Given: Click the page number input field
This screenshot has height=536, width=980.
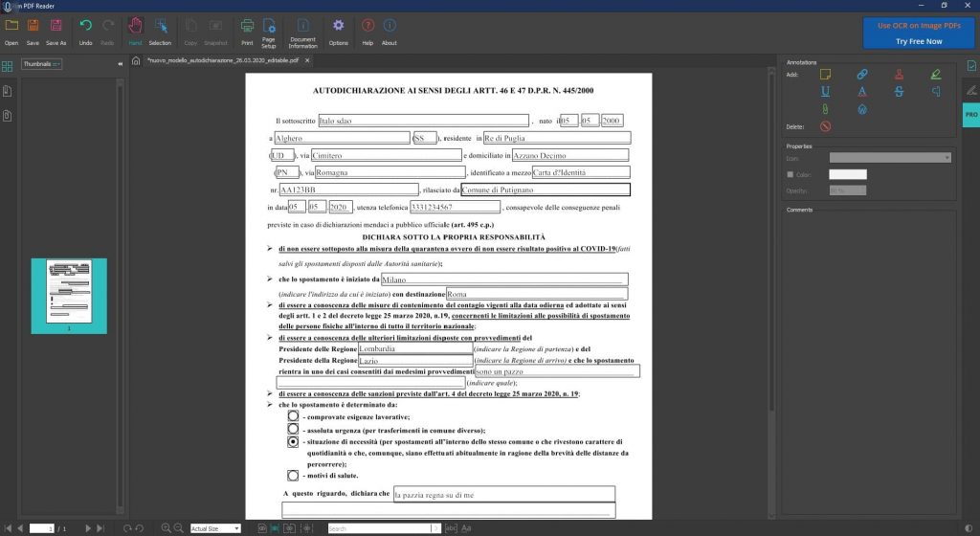Looking at the screenshot, I should point(42,528).
